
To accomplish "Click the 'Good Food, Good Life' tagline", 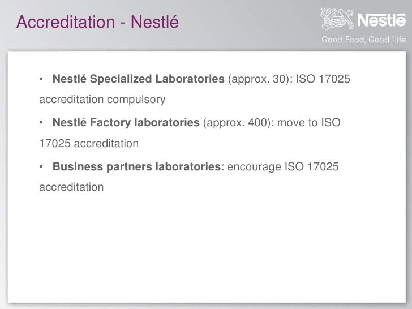I will (x=364, y=40).
